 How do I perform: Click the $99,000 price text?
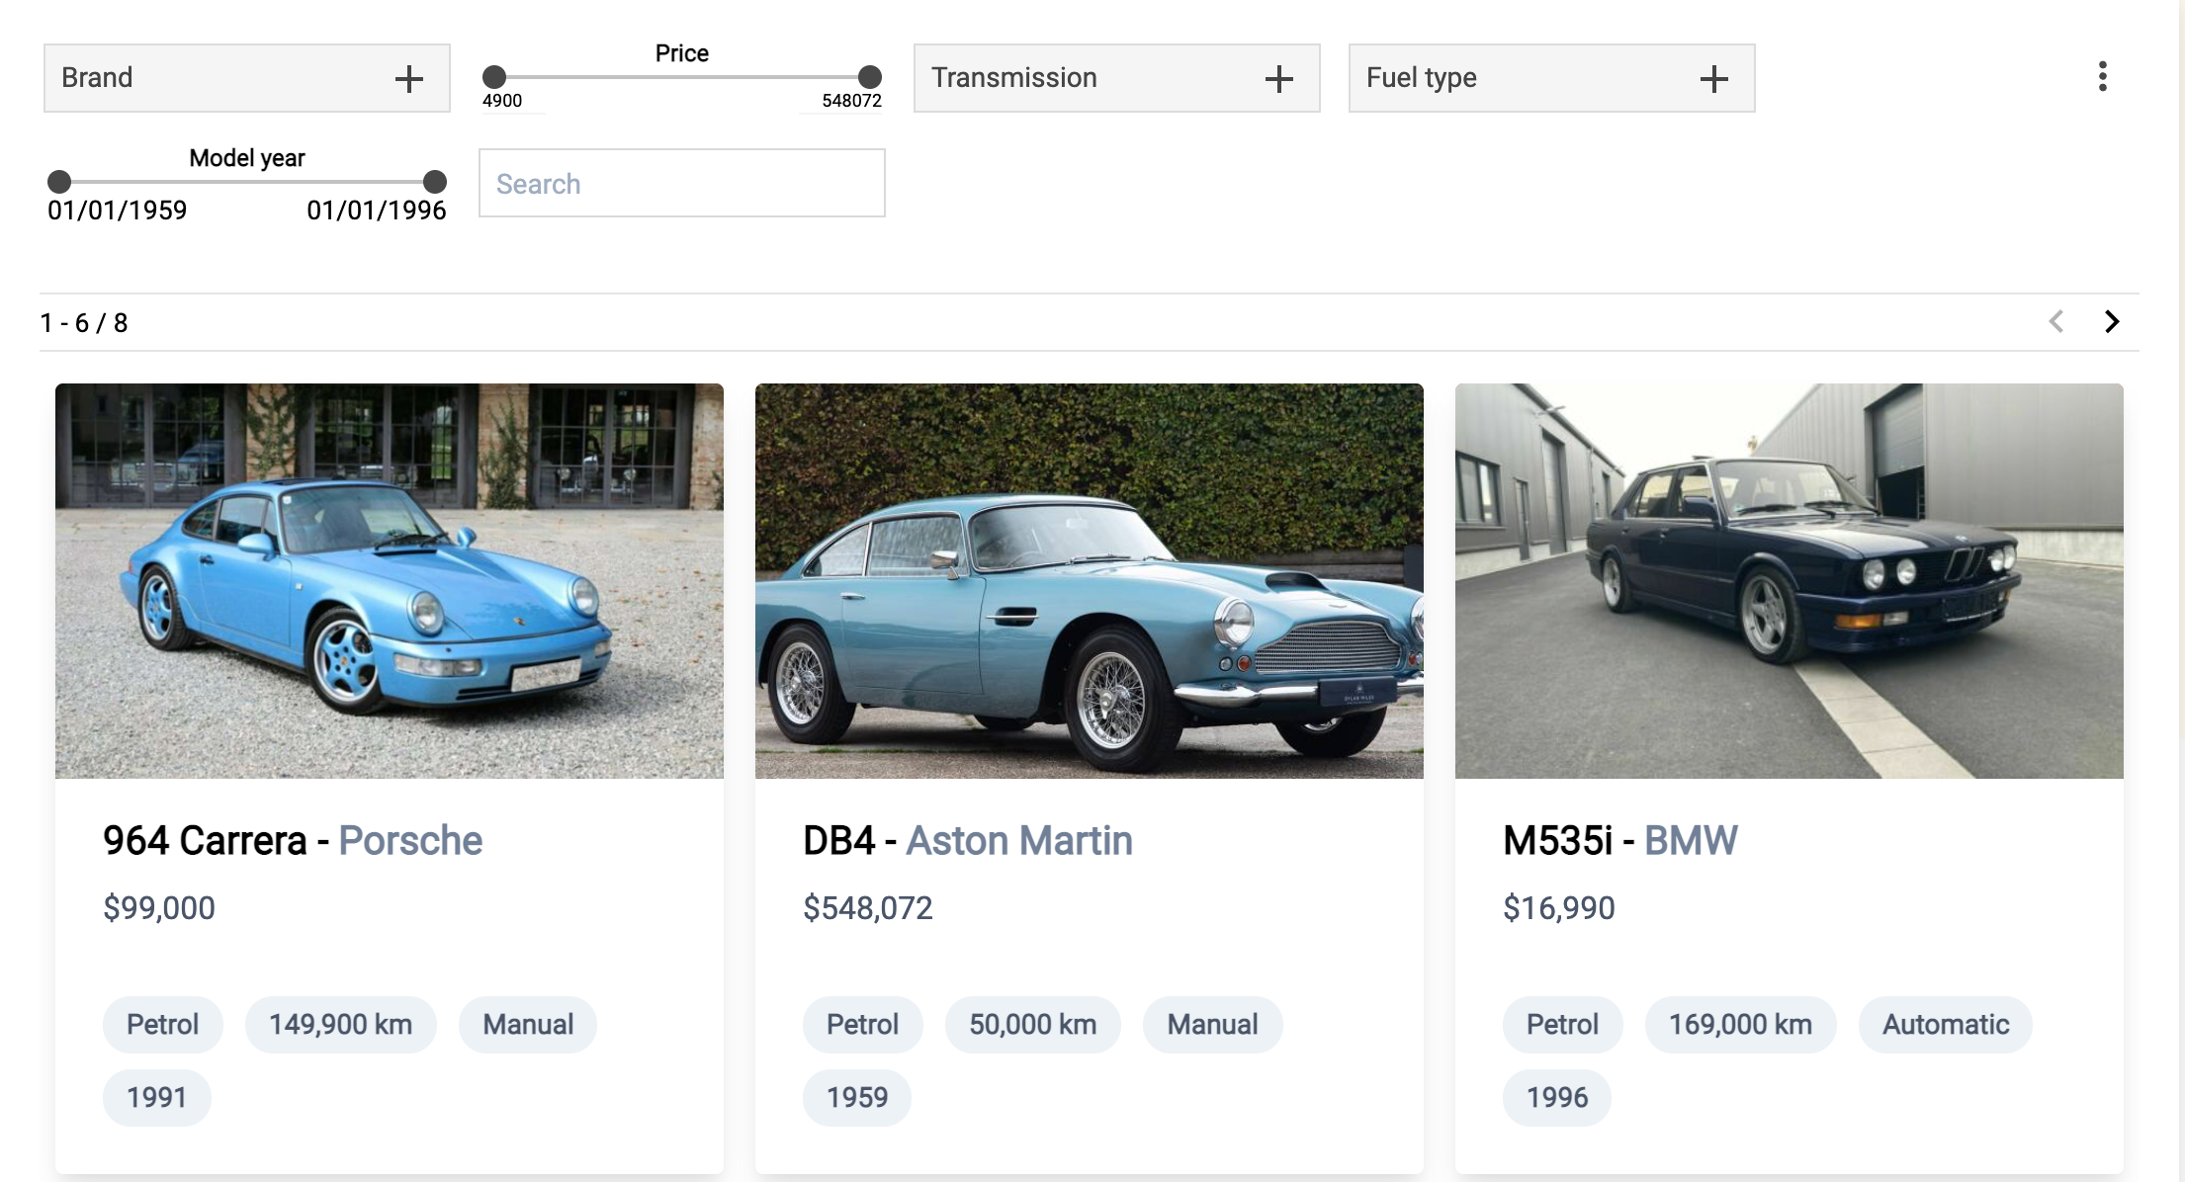point(159,908)
